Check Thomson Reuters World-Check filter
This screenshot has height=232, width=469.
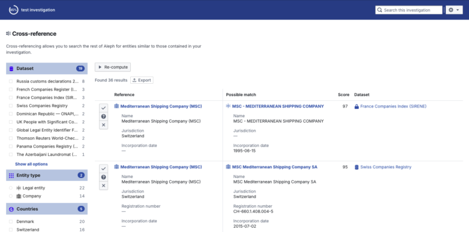pyautogui.click(x=11, y=138)
